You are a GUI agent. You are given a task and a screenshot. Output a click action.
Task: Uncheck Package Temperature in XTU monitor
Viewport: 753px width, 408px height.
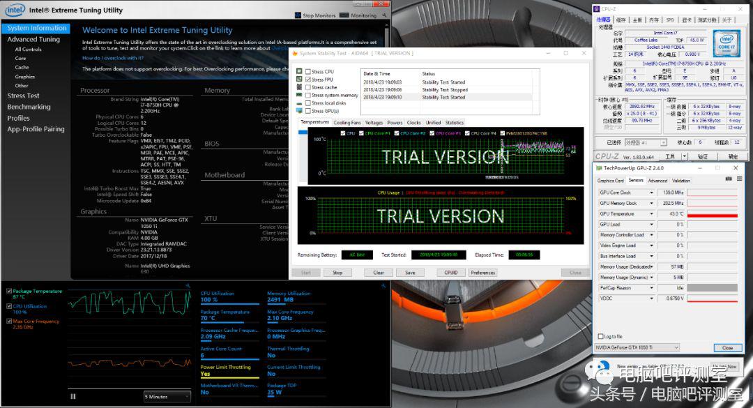click(x=8, y=291)
